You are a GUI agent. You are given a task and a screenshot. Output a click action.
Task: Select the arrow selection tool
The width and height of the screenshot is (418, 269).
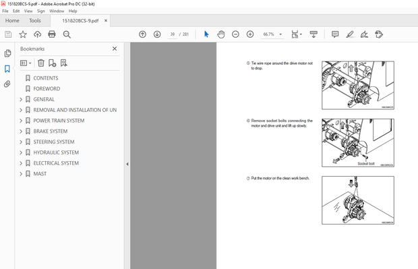[206, 34]
